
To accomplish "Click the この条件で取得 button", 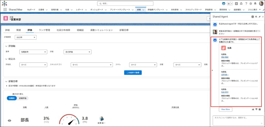I will pos(133,73).
